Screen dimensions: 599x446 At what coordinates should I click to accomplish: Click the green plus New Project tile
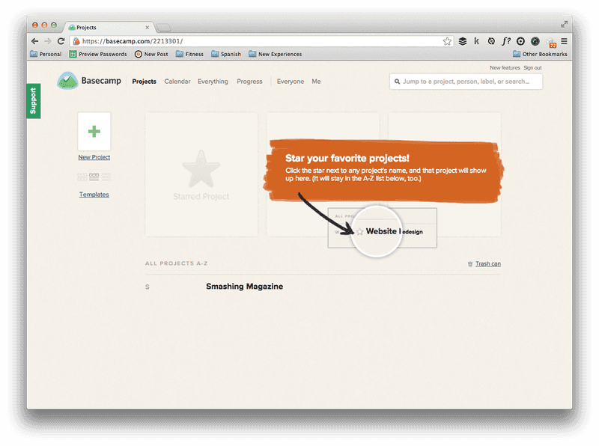94,132
